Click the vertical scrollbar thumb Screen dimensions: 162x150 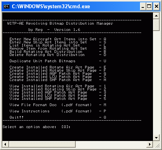[156, 25]
